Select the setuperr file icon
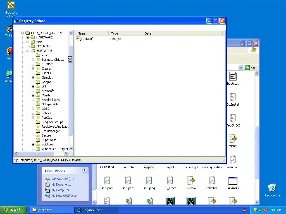Screen dimensions: 286x214 pyautogui.click(x=128, y=181)
